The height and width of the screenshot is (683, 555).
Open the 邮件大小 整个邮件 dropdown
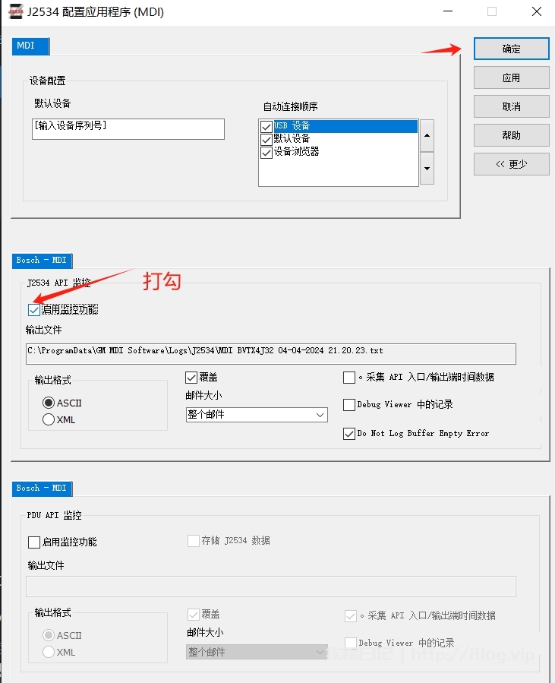point(257,415)
